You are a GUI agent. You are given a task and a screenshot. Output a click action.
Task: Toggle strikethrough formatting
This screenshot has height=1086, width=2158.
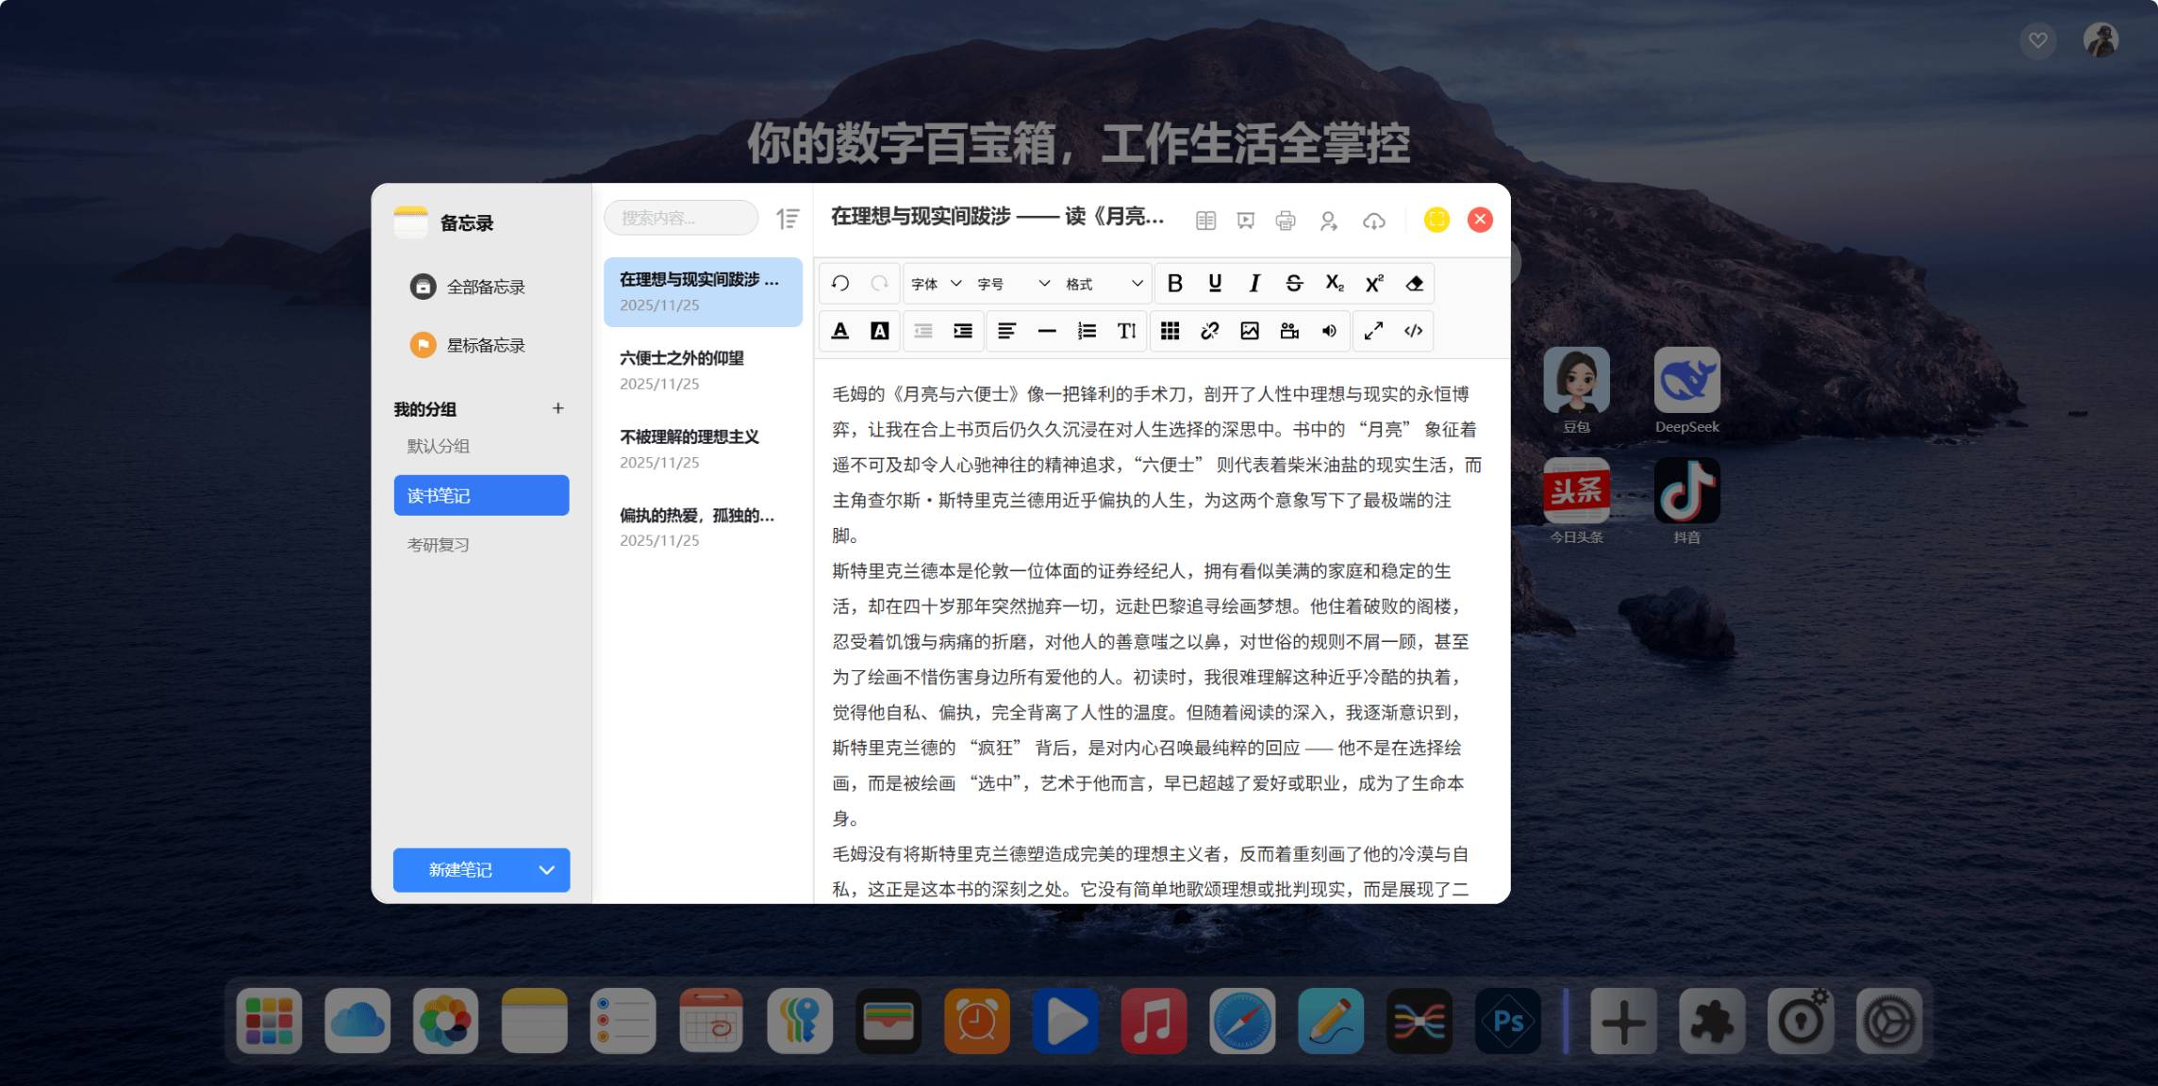[1294, 284]
